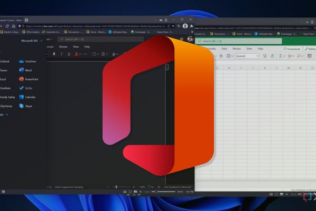Open To Do from the app launcher
This screenshot has height=211, width=316.
pyautogui.click(x=26, y=88)
